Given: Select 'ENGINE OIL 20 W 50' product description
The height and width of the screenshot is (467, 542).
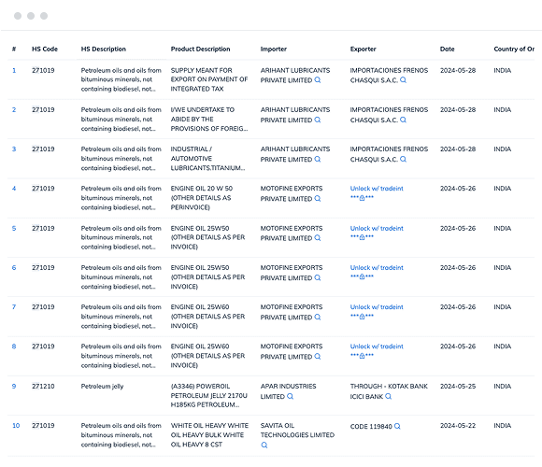Looking at the screenshot, I should [202, 198].
